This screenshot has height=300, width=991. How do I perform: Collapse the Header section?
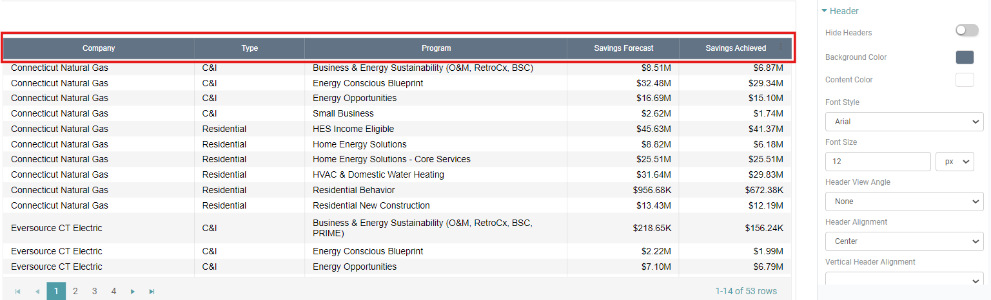(x=825, y=11)
